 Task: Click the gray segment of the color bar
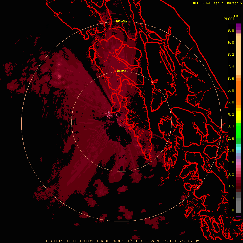(x=238, y=203)
